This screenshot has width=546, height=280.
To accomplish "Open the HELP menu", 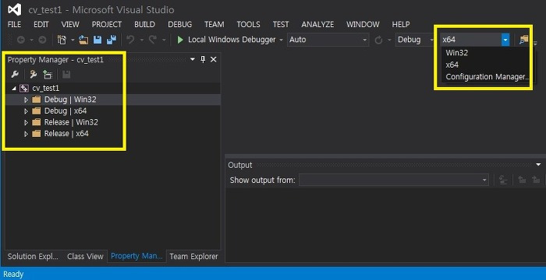I will tap(401, 24).
